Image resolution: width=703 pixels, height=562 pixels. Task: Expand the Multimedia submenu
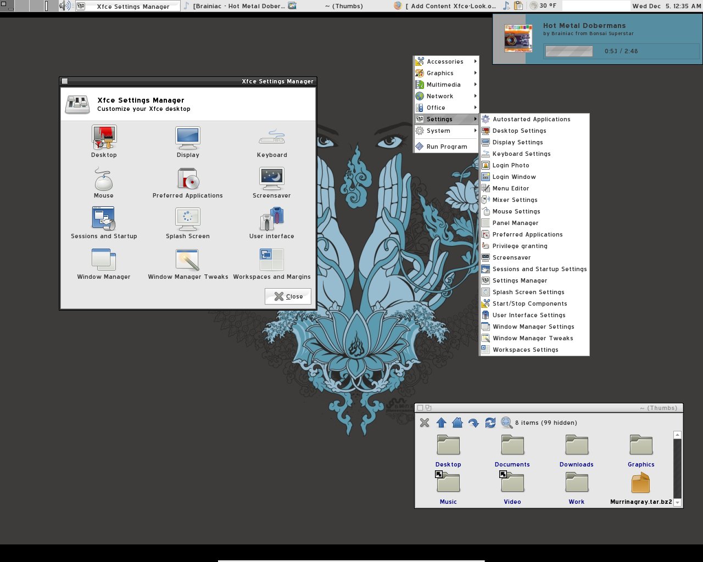click(x=446, y=85)
